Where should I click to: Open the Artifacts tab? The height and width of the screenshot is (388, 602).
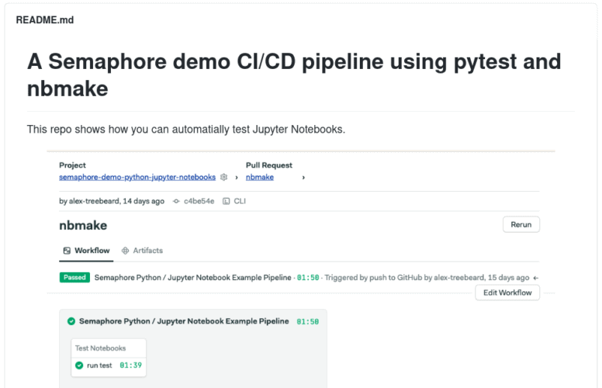(x=147, y=251)
